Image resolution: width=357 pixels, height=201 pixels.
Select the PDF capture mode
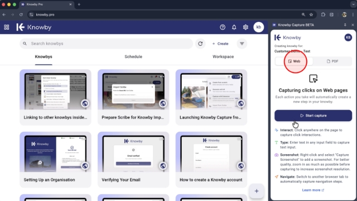pyautogui.click(x=332, y=61)
